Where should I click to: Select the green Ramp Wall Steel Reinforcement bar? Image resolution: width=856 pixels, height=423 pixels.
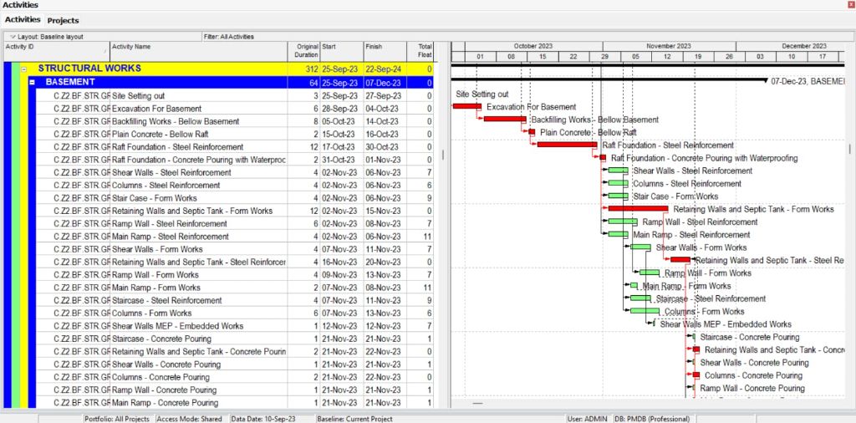622,222
